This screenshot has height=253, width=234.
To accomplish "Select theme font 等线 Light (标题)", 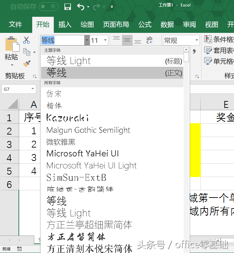I will 112,61.
